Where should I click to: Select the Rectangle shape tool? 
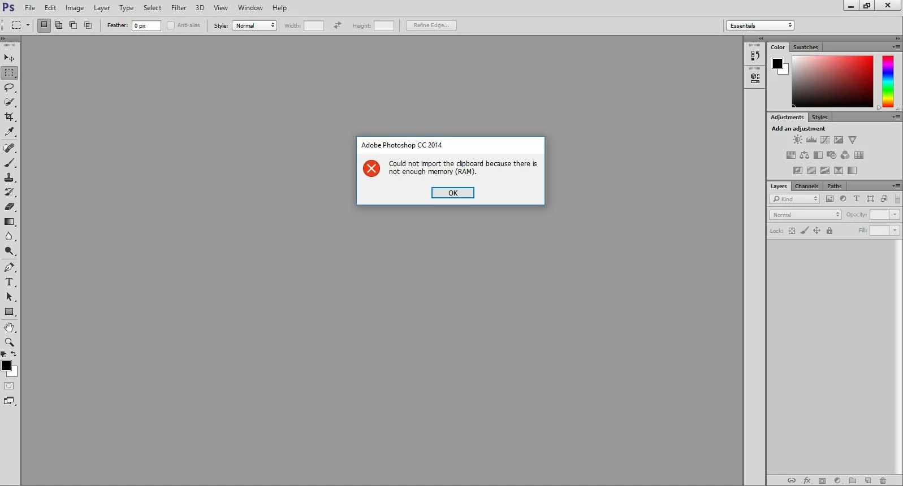[9, 311]
